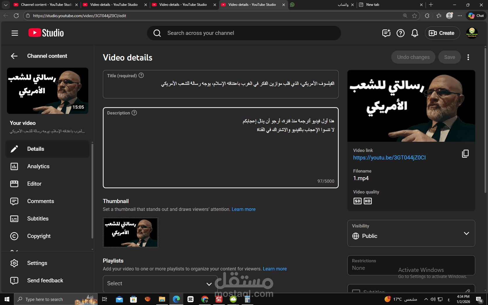Expand the Visibility dropdown showing Public
Viewport: 488px width, 305px height.
click(467, 233)
